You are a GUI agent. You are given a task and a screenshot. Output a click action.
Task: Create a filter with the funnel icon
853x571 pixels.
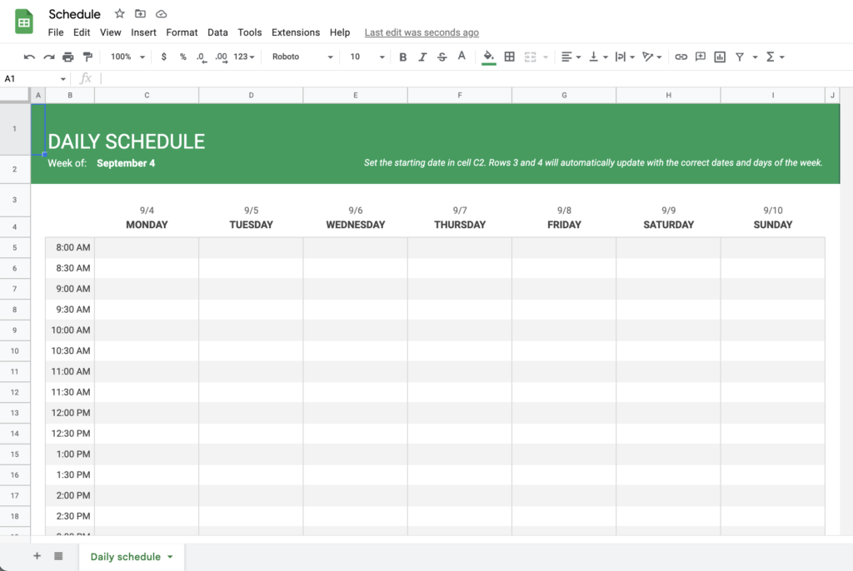[739, 57]
